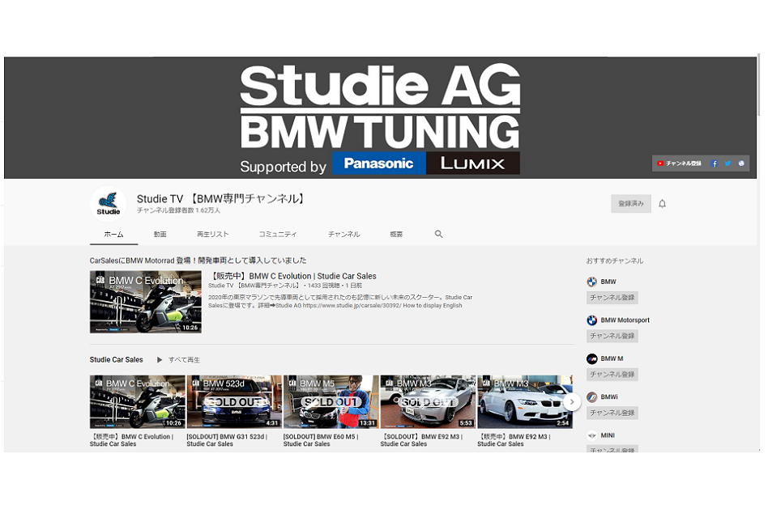Open the BMW M3 2:54 video thumbnail
Screen dimensions: 768x513
point(525,402)
